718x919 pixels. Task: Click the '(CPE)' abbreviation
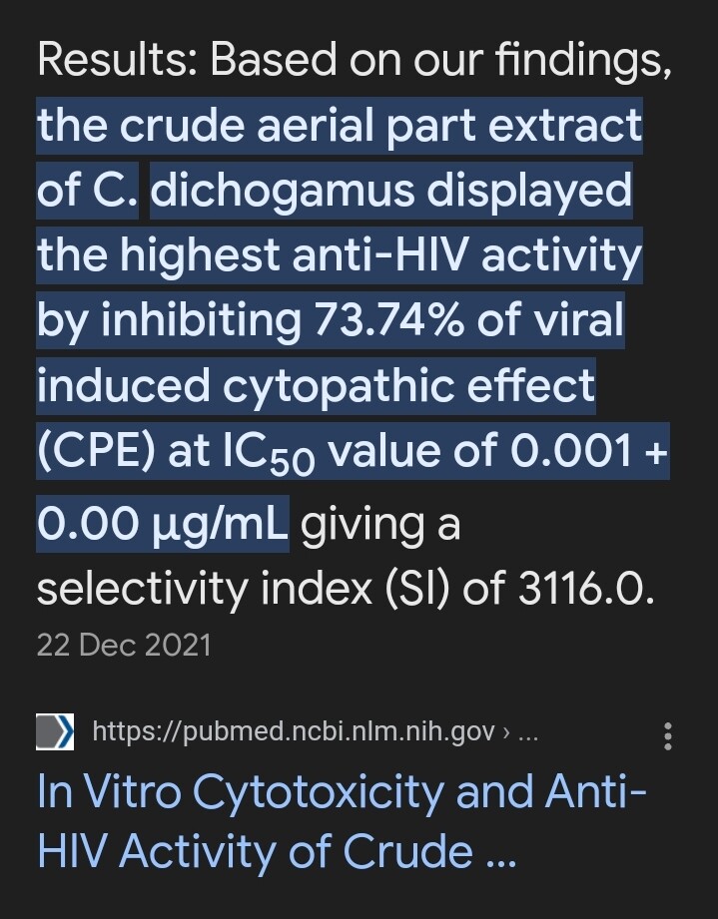pyautogui.click(x=95, y=452)
